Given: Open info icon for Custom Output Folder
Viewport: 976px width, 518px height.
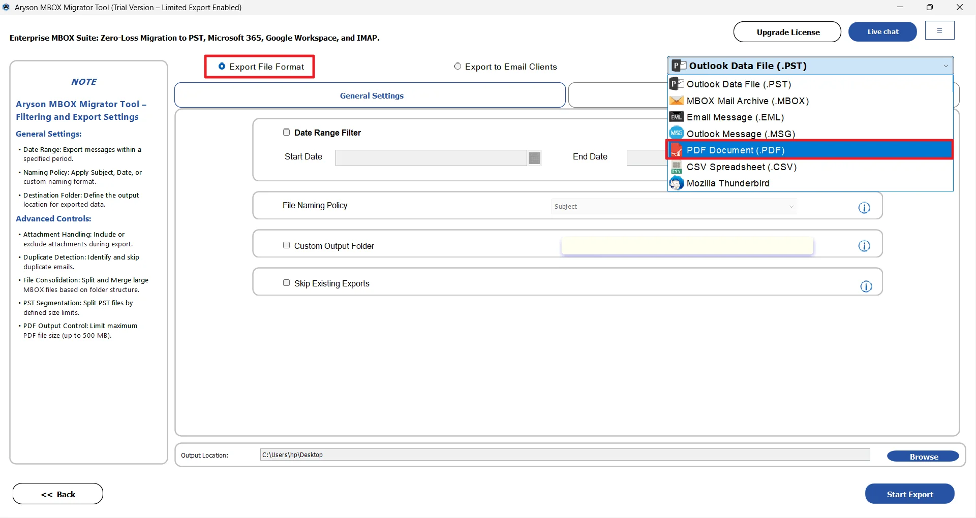Looking at the screenshot, I should pyautogui.click(x=864, y=246).
